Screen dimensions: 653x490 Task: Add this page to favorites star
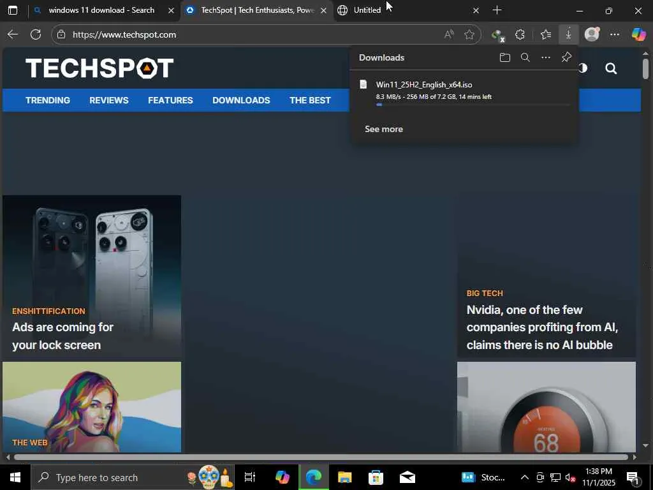469,34
